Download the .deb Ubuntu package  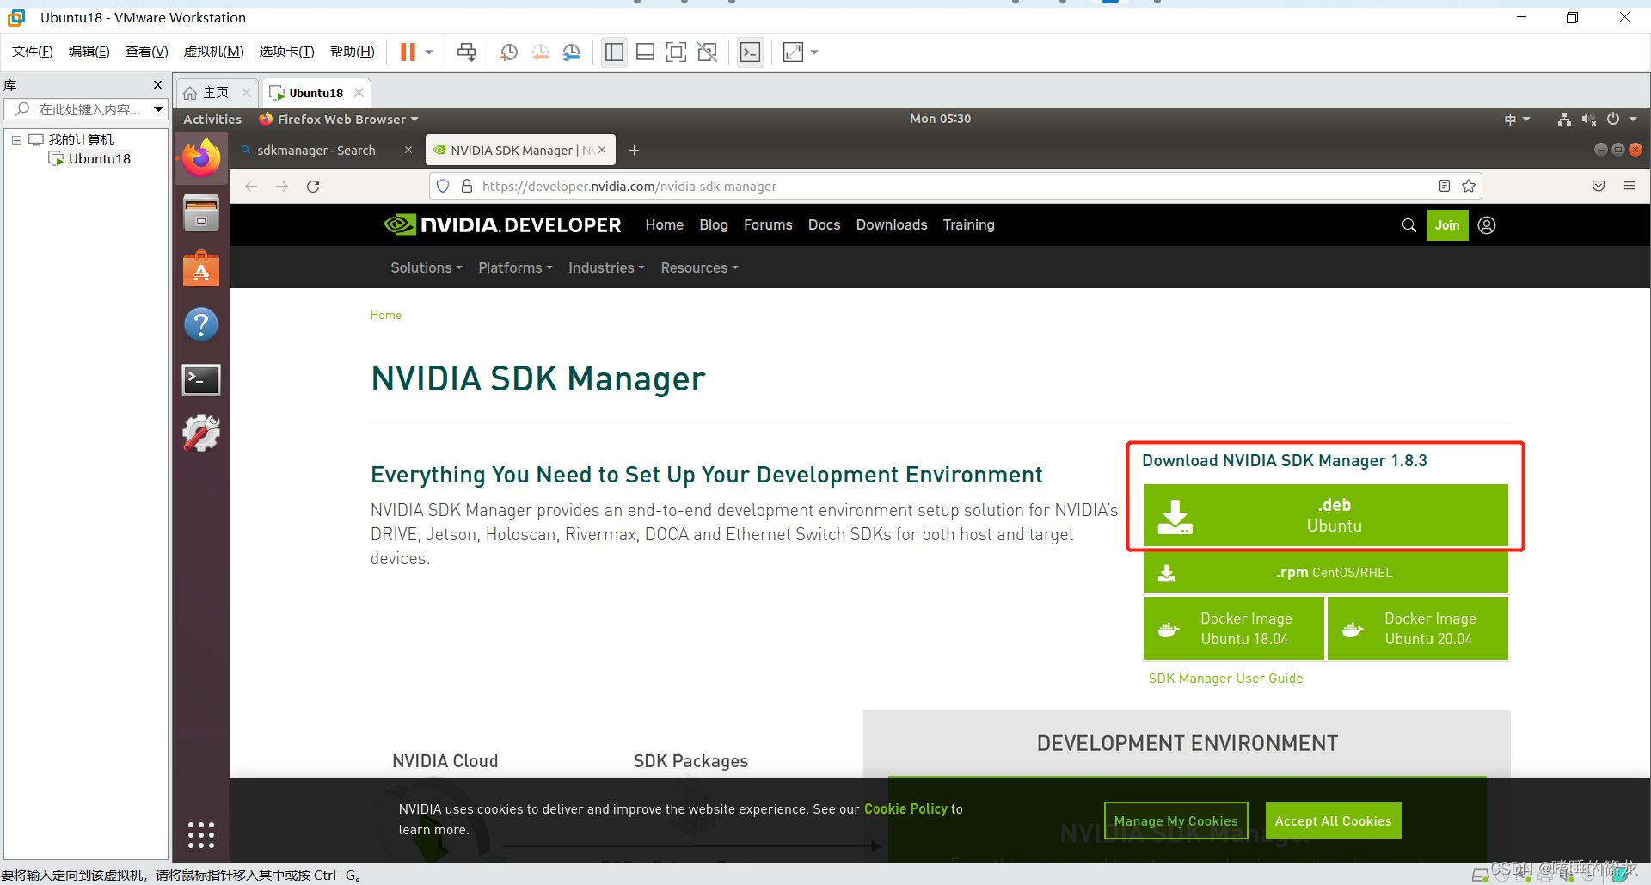tap(1325, 515)
